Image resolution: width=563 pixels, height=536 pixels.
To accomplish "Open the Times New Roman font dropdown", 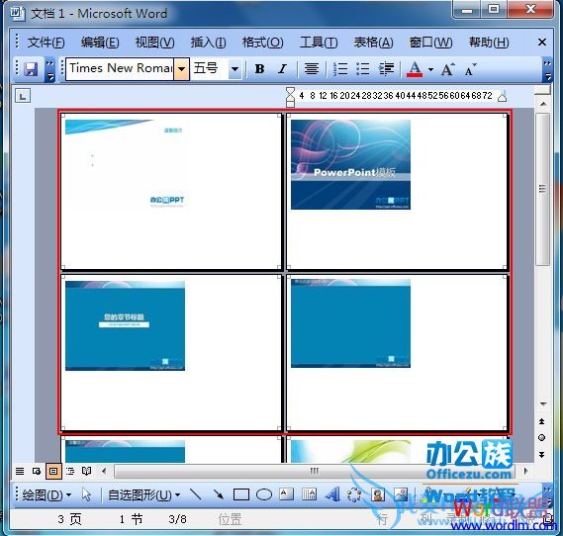I will 182,69.
